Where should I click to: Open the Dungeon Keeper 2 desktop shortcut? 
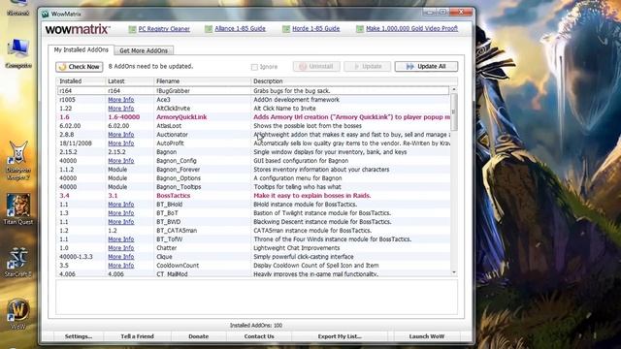point(18,160)
